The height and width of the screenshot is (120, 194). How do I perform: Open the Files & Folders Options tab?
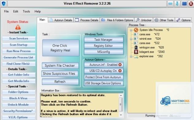(117, 20)
